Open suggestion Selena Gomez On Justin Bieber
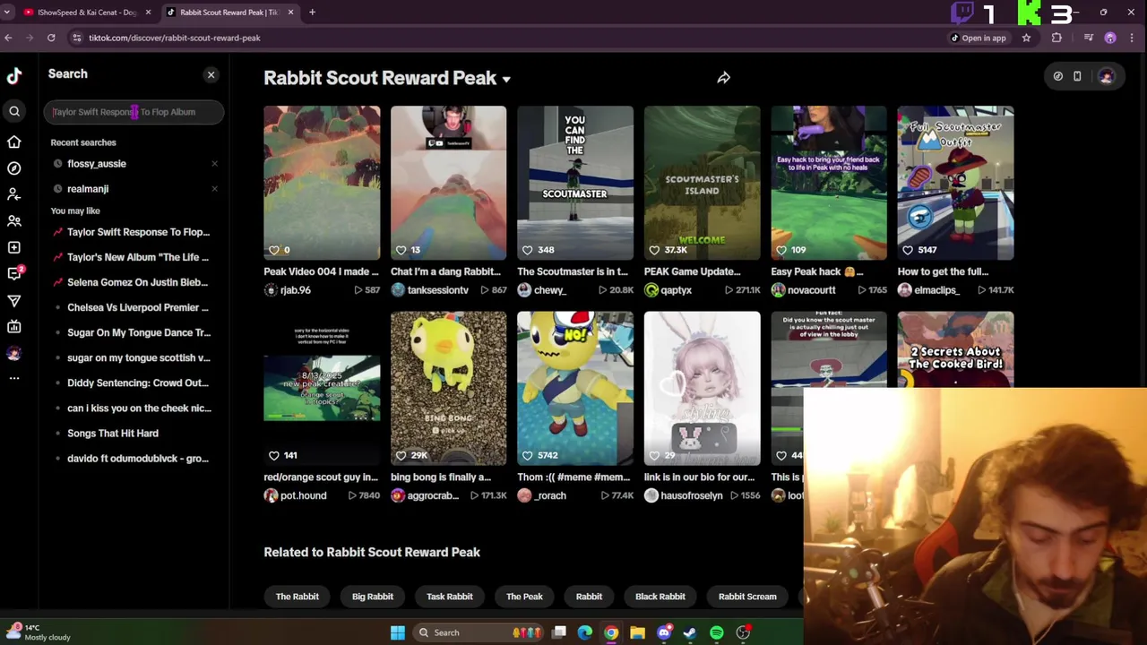 (x=138, y=282)
